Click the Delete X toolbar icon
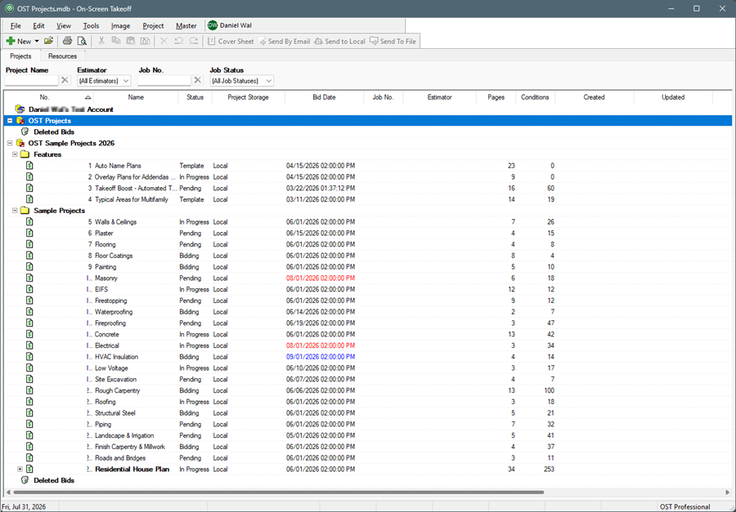 pos(164,42)
